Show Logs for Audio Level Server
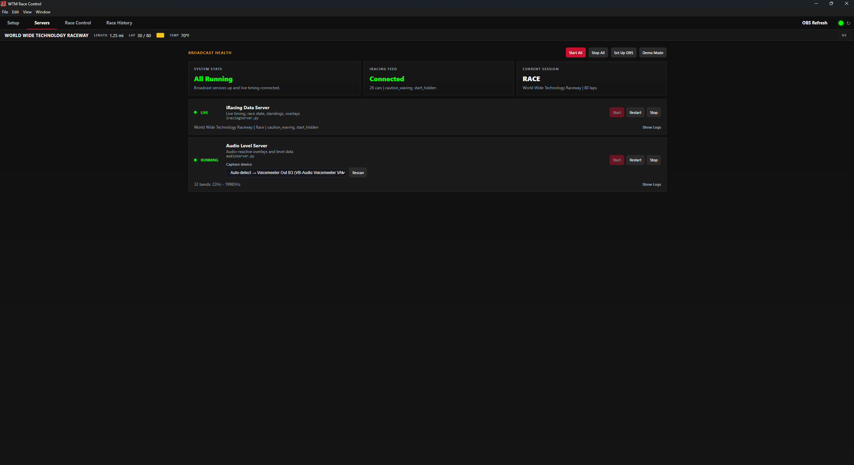854x465 pixels. (x=652, y=184)
